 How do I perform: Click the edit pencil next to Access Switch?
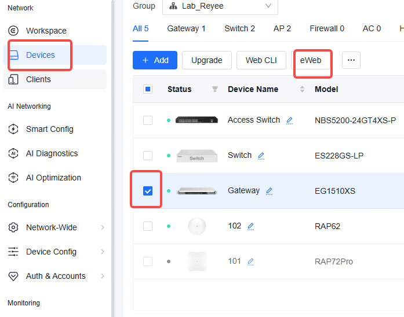click(x=289, y=120)
